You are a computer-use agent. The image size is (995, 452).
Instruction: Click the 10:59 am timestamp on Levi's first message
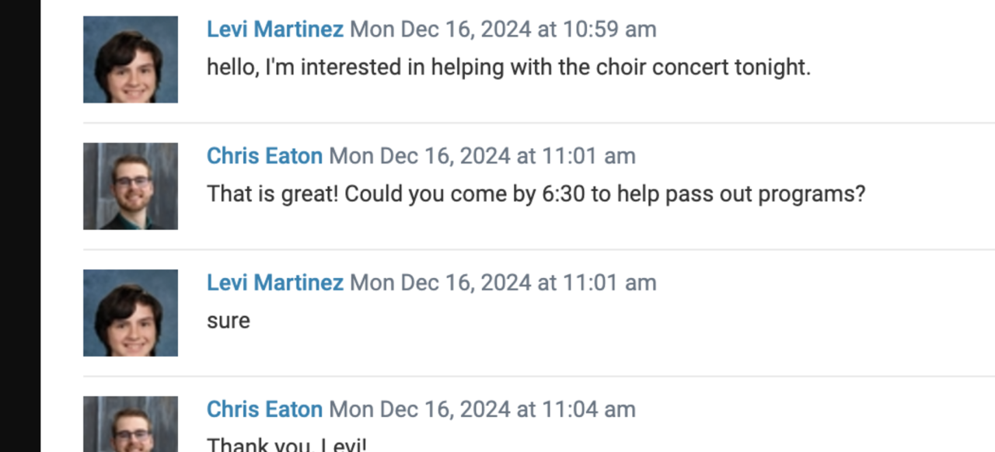[x=503, y=30]
